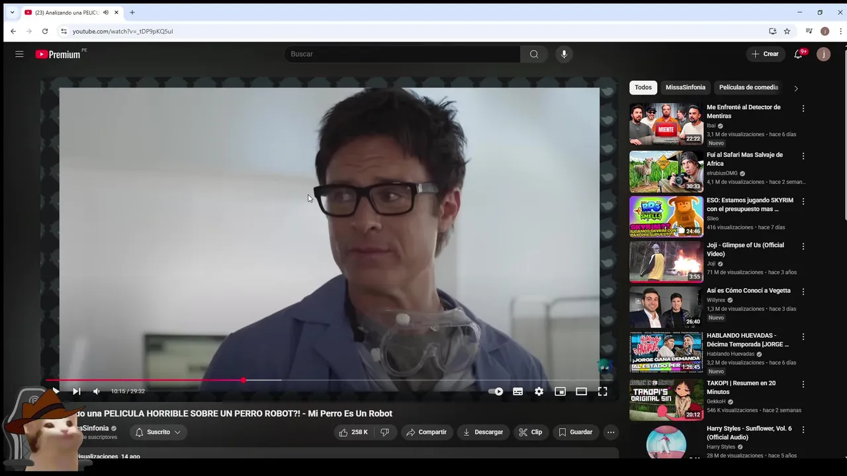Screen dimensions: 847x476
Task: Reload the page
Action: (45, 31)
